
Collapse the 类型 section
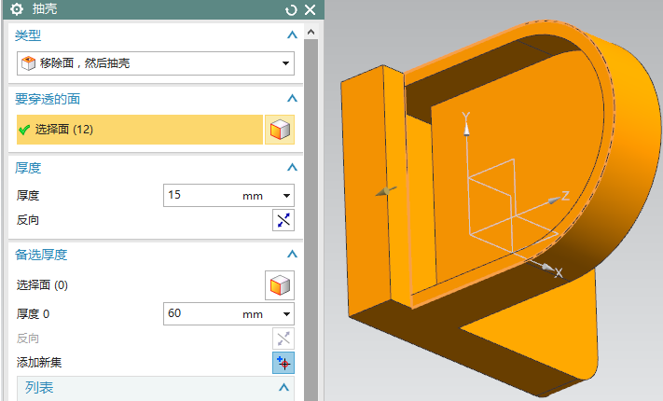[292, 35]
